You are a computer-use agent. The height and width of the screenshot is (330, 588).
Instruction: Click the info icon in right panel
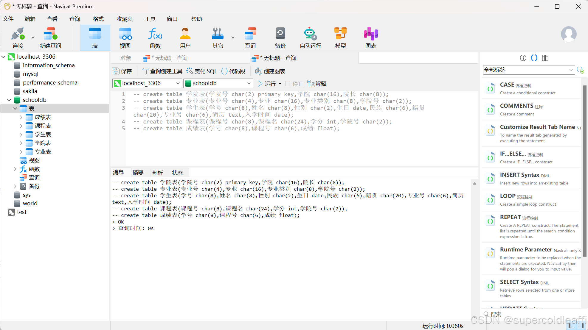click(523, 58)
